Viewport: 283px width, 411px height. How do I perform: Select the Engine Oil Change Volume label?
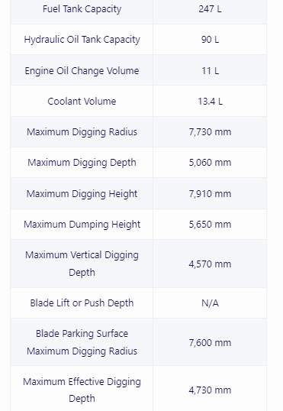tap(82, 70)
